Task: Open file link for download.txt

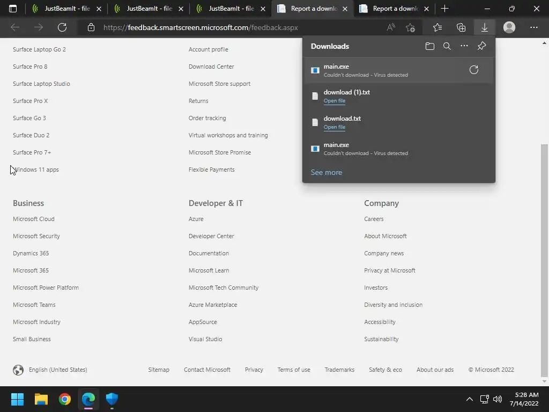Action: [x=335, y=127]
